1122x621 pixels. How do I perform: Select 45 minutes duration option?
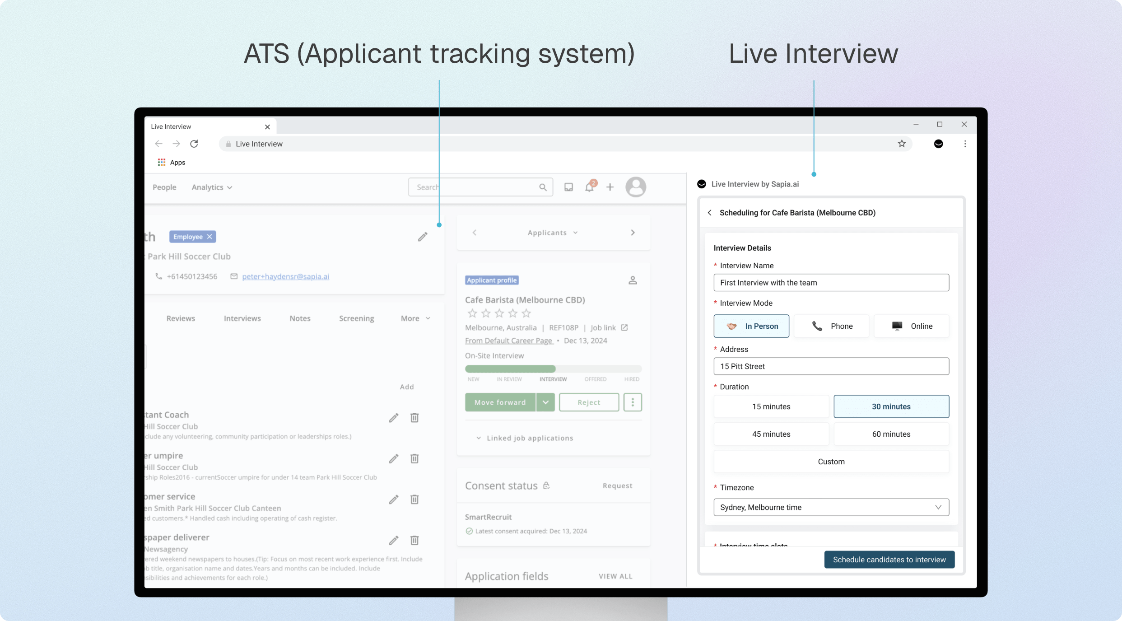[x=771, y=434]
